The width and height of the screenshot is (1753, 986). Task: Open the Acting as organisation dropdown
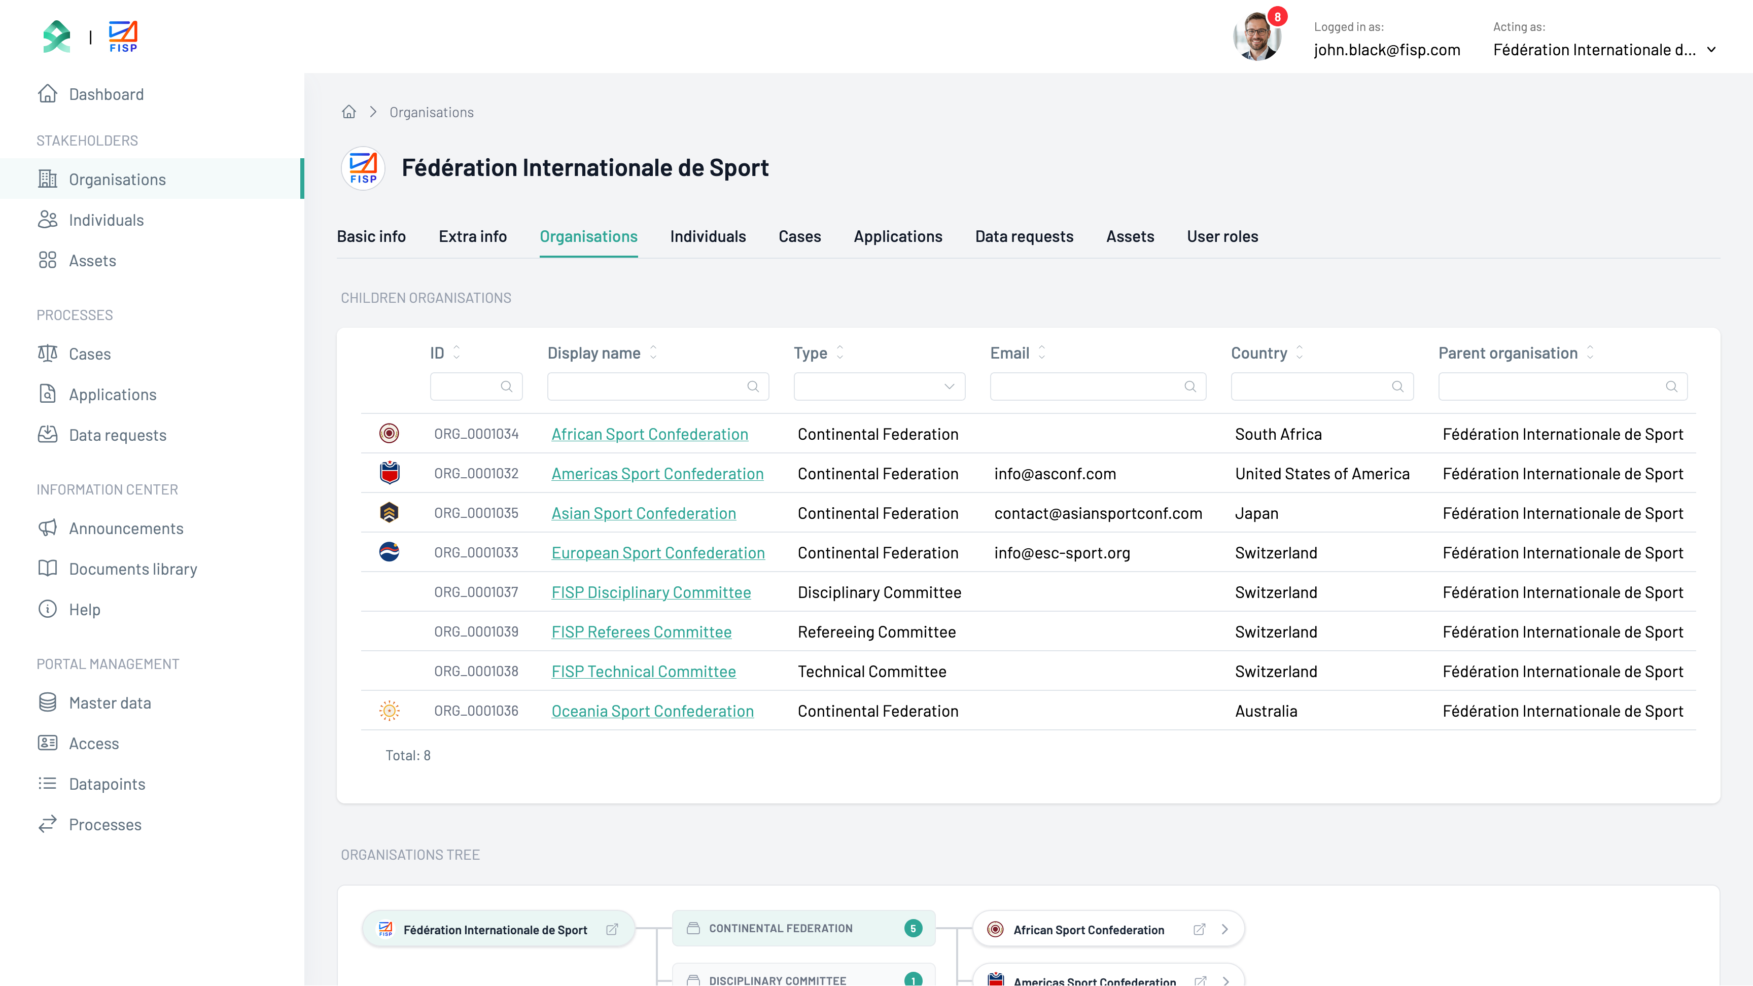[1605, 50]
